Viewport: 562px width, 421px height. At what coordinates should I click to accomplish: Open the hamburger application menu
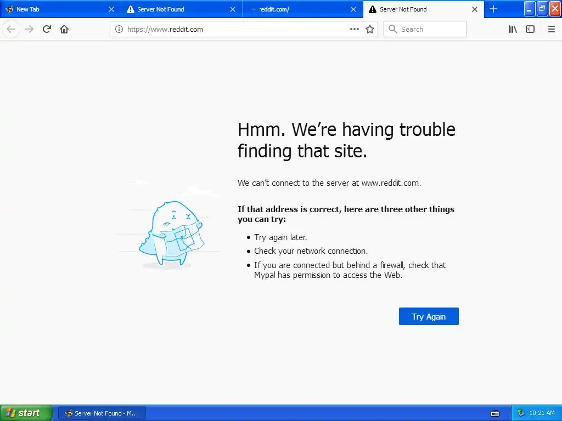551,30
